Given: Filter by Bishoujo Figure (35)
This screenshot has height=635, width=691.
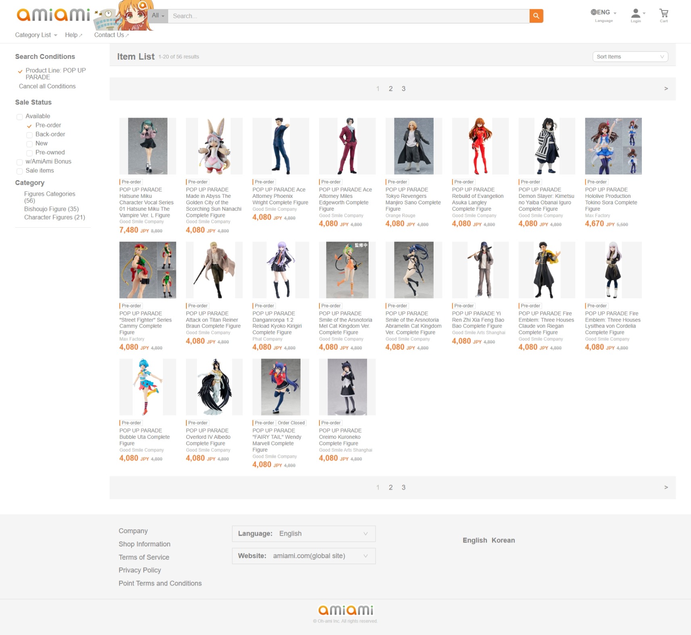Looking at the screenshot, I should pos(51,209).
